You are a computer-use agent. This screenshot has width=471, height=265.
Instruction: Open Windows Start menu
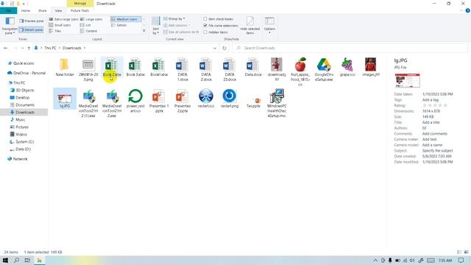(5, 260)
